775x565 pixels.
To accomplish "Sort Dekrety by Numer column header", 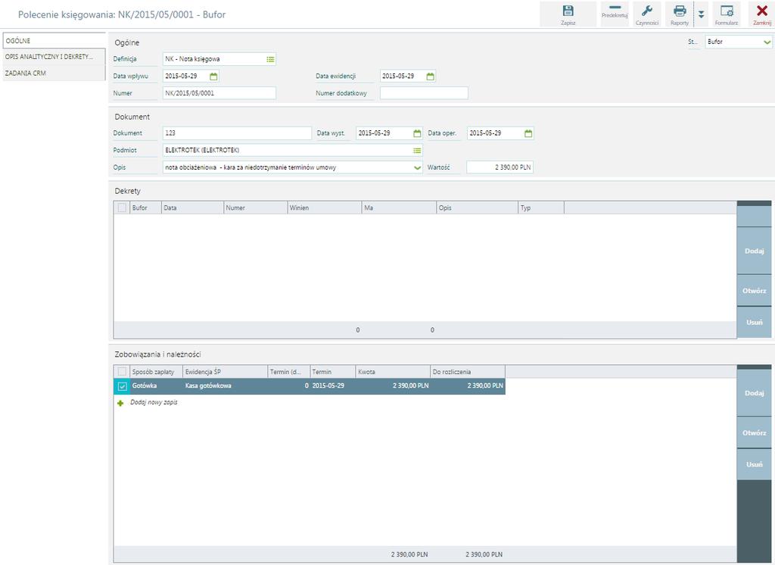I will point(255,208).
